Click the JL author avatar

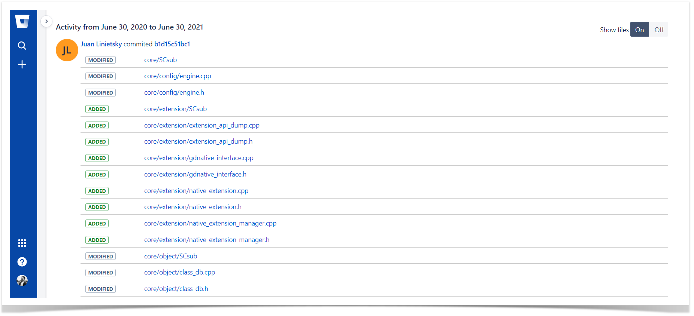point(67,50)
